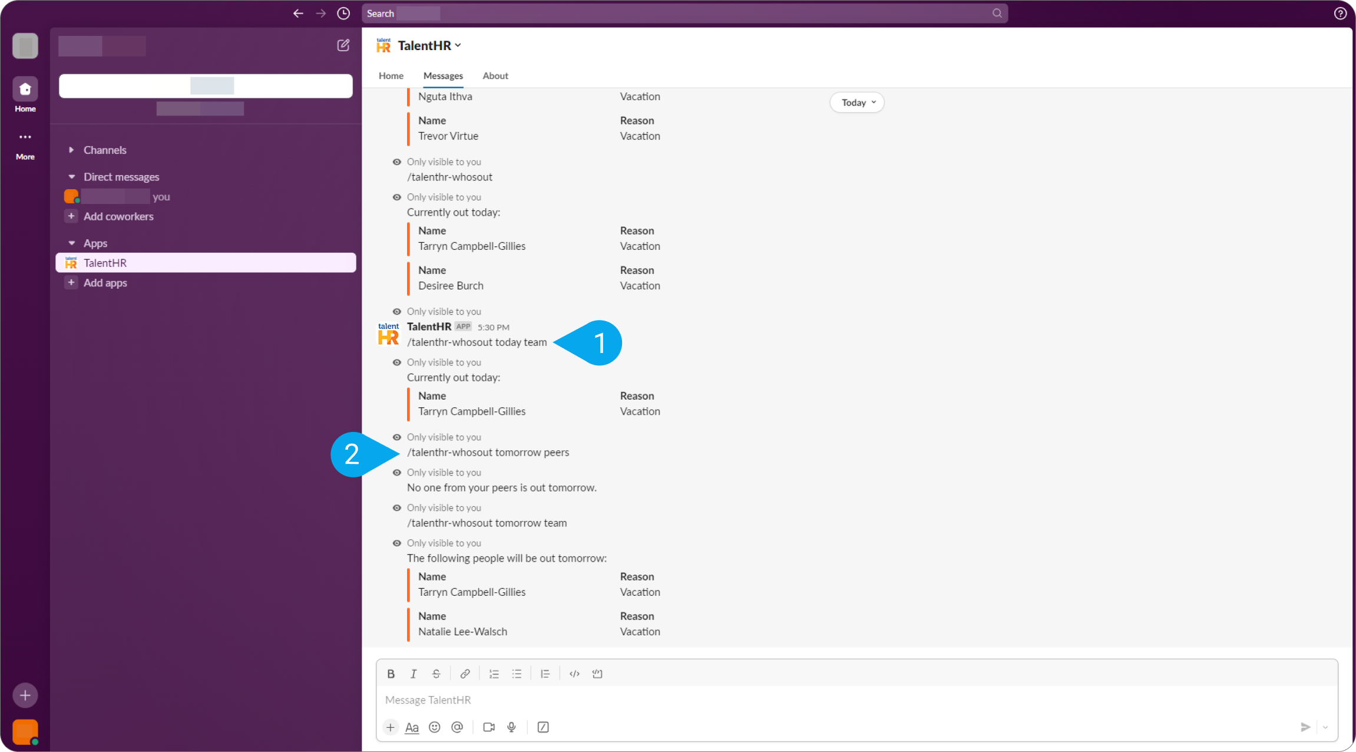Record a video clip
This screenshot has height=752, width=1356.
click(488, 727)
